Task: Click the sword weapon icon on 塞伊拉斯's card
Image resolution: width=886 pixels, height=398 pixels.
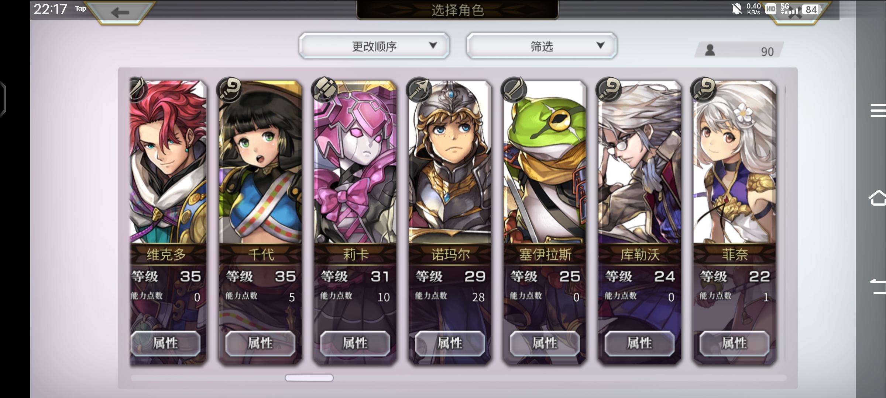Action: coord(514,90)
